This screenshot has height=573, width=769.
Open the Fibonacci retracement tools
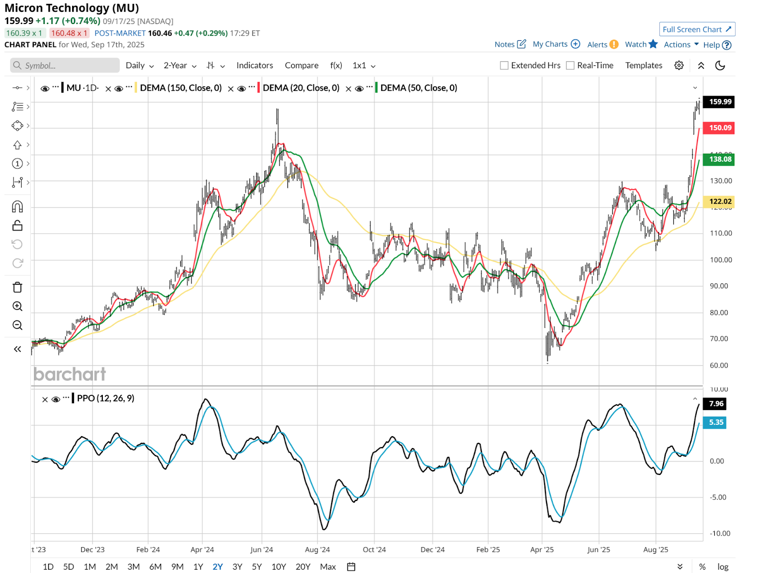coord(17,107)
